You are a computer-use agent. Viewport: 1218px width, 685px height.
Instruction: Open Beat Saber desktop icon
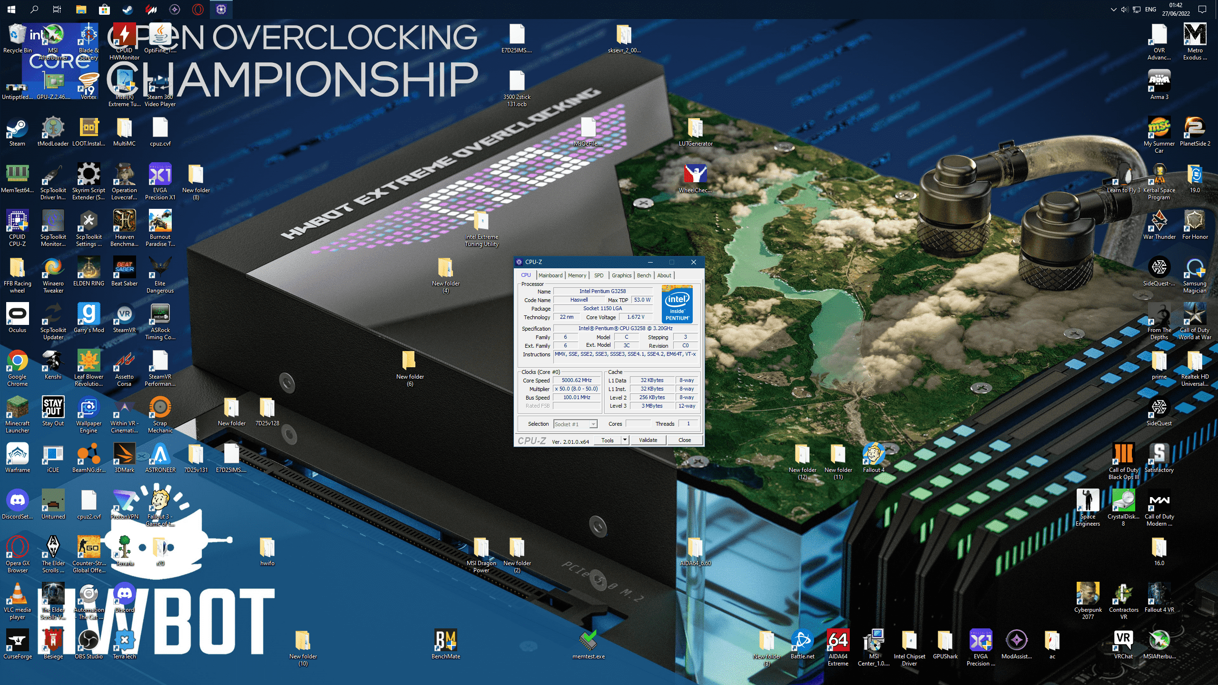pos(124,272)
